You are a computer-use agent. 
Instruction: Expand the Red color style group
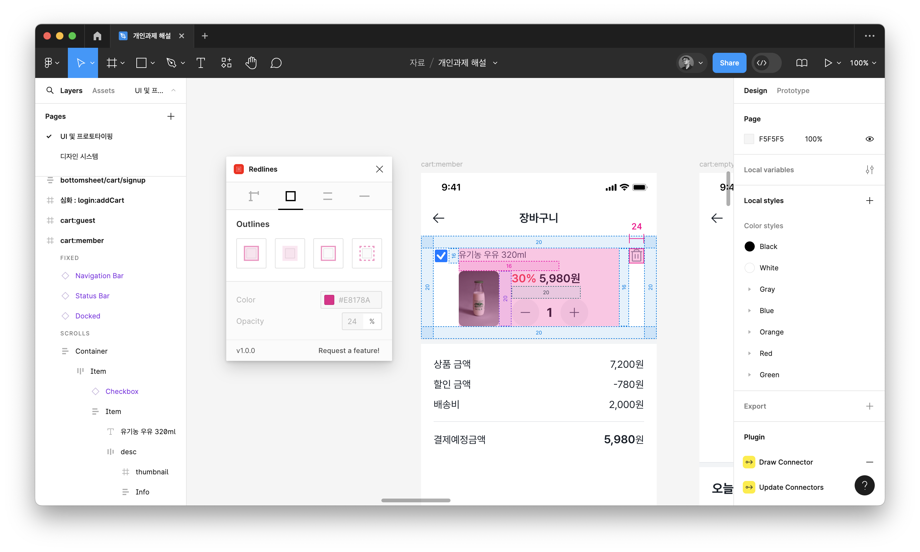click(x=749, y=353)
